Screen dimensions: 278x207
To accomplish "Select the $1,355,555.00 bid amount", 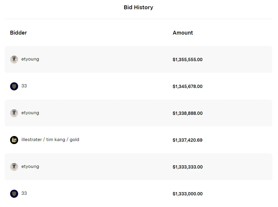I will click(187, 60).
